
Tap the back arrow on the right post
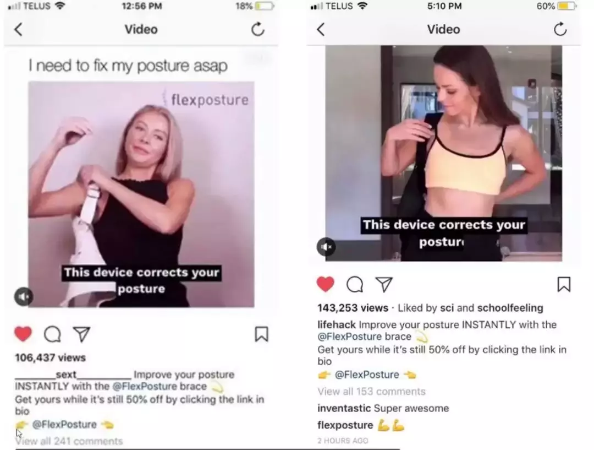tap(321, 29)
